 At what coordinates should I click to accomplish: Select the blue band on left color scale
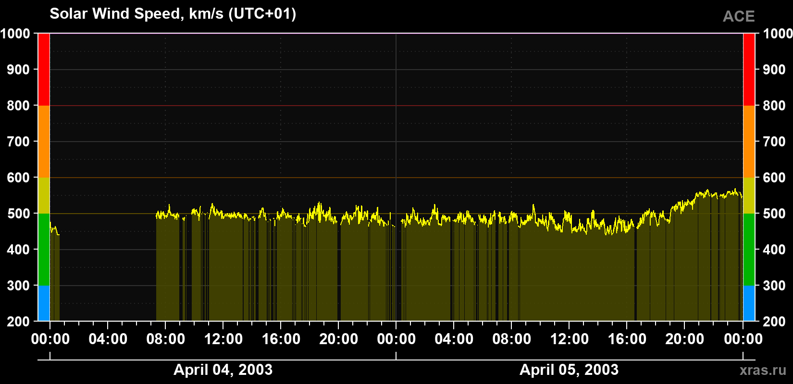pyautogui.click(x=44, y=303)
